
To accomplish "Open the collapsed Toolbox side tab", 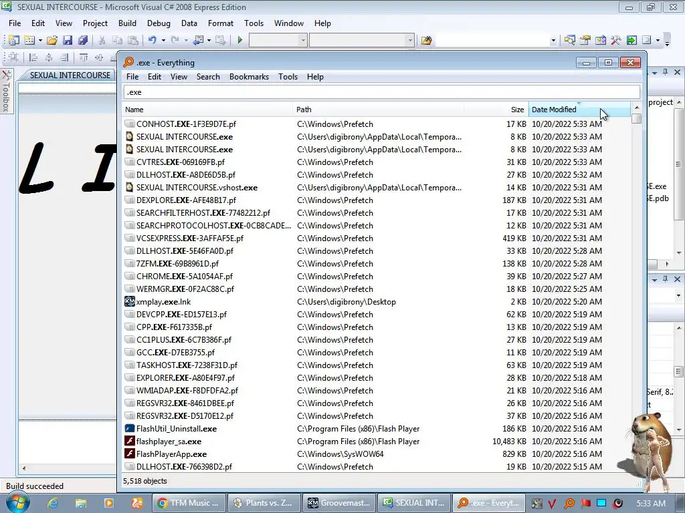I will (6, 91).
